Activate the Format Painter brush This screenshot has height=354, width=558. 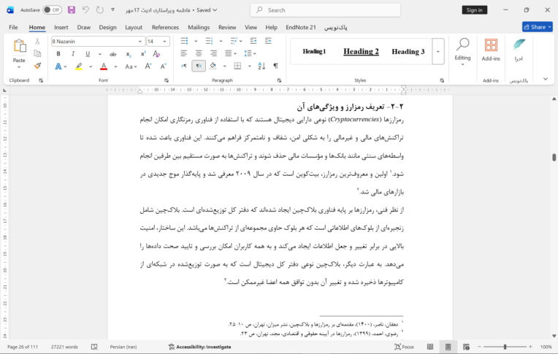click(x=37, y=66)
